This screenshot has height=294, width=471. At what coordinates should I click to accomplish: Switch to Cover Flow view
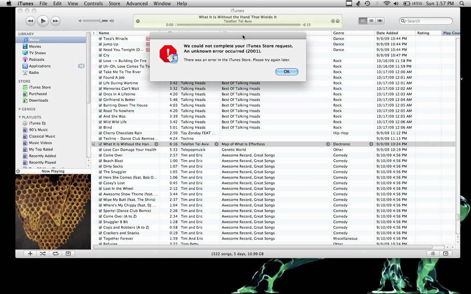[380, 21]
